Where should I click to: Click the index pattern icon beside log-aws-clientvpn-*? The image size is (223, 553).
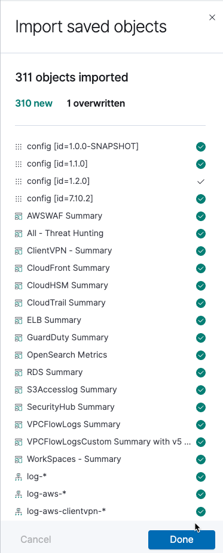19,512
